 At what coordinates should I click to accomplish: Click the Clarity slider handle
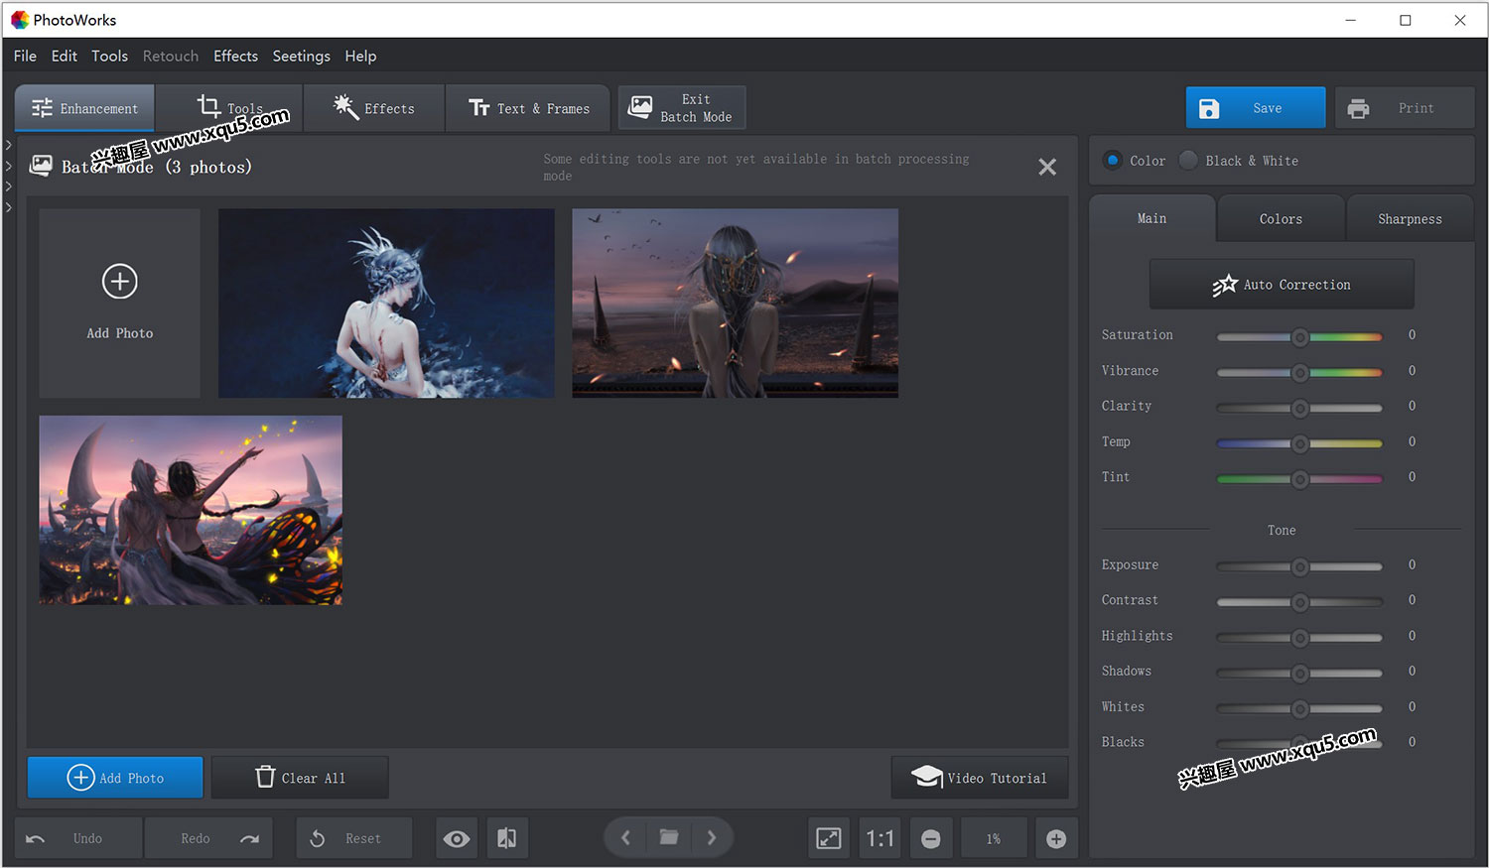(x=1299, y=408)
